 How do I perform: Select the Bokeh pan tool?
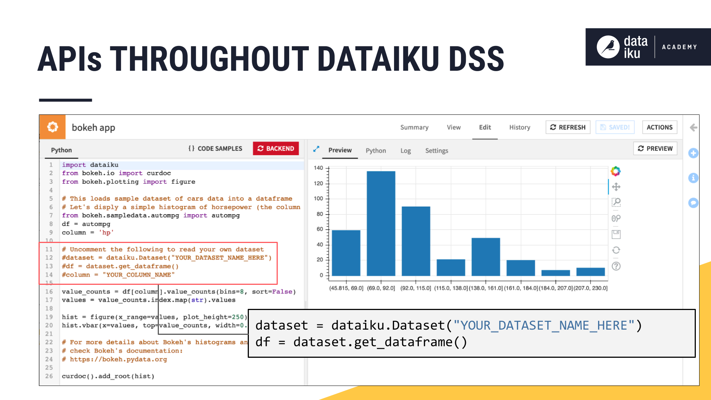point(616,187)
